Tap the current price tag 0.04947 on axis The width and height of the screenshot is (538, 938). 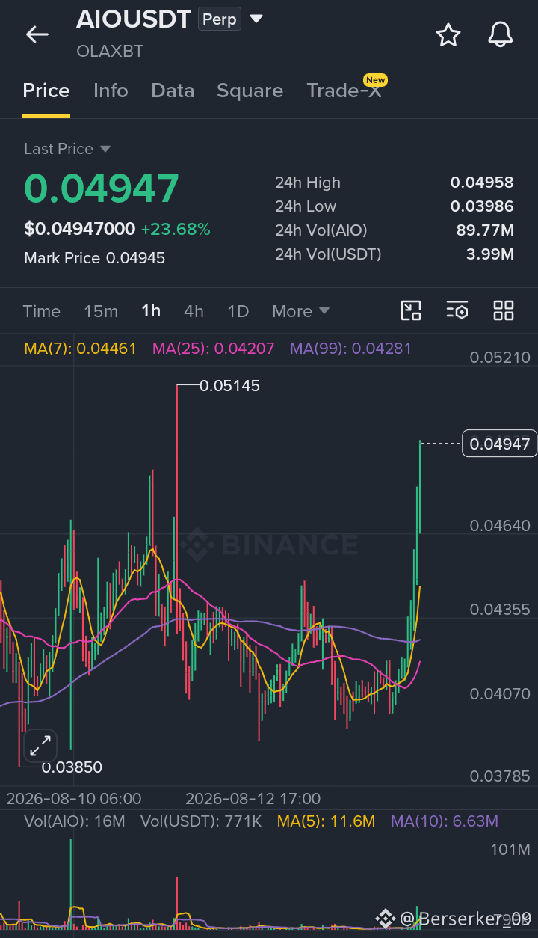tap(500, 444)
